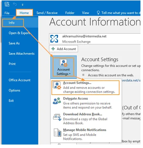Click the Tell me lightbulb icon
The width and height of the screenshot is (143, 148).
[x=98, y=13]
